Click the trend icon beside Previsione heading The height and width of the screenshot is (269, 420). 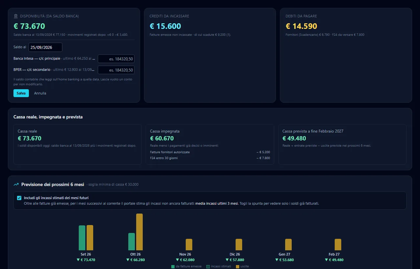tap(16, 184)
